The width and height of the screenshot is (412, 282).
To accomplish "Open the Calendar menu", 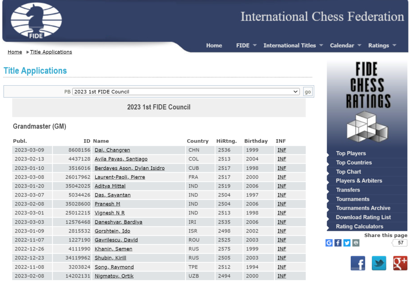I will click(342, 45).
